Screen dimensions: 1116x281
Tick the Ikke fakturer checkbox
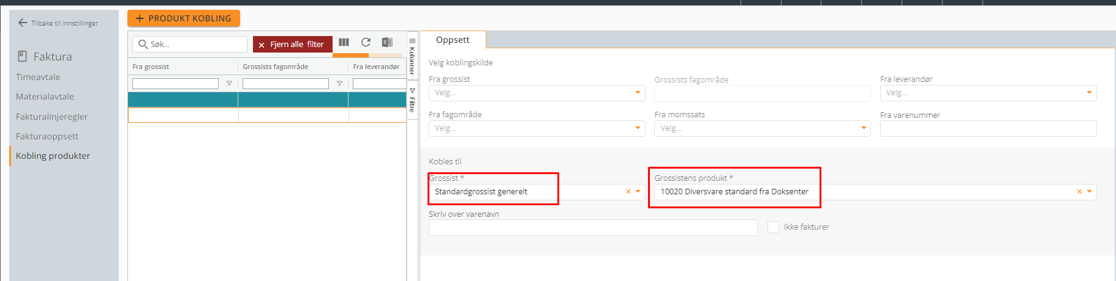tap(773, 227)
